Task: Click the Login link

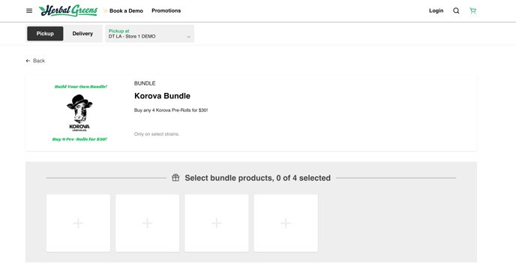Action: tap(436, 10)
